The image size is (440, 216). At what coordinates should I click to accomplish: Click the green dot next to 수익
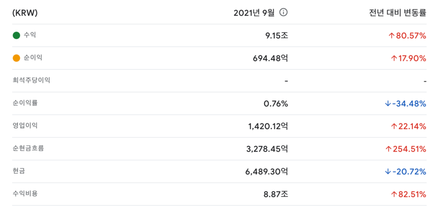point(16,35)
